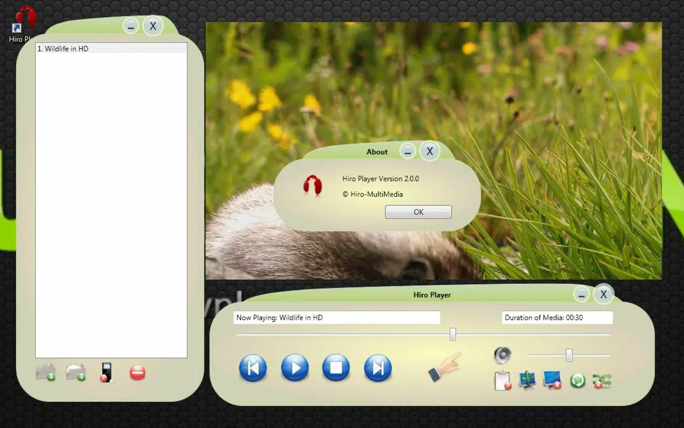Close the playlist window with its X button
Screen dimensions: 684x428
pyautogui.click(x=153, y=26)
